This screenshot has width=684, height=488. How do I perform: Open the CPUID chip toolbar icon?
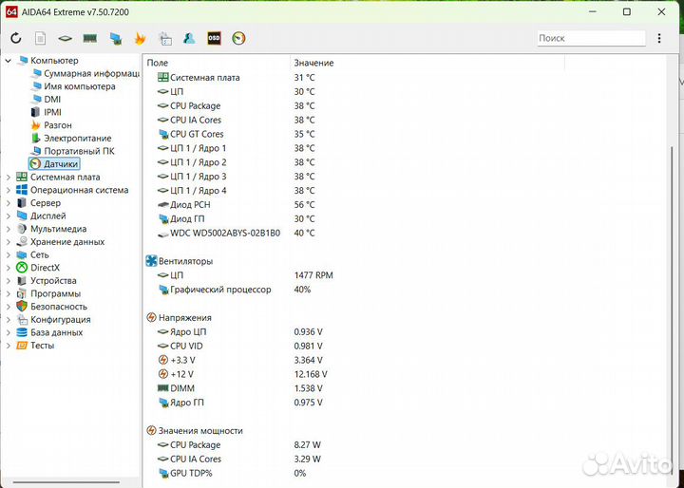65,38
